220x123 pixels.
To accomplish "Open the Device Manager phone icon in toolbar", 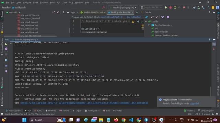I will pyautogui.click(x=199, y=8).
